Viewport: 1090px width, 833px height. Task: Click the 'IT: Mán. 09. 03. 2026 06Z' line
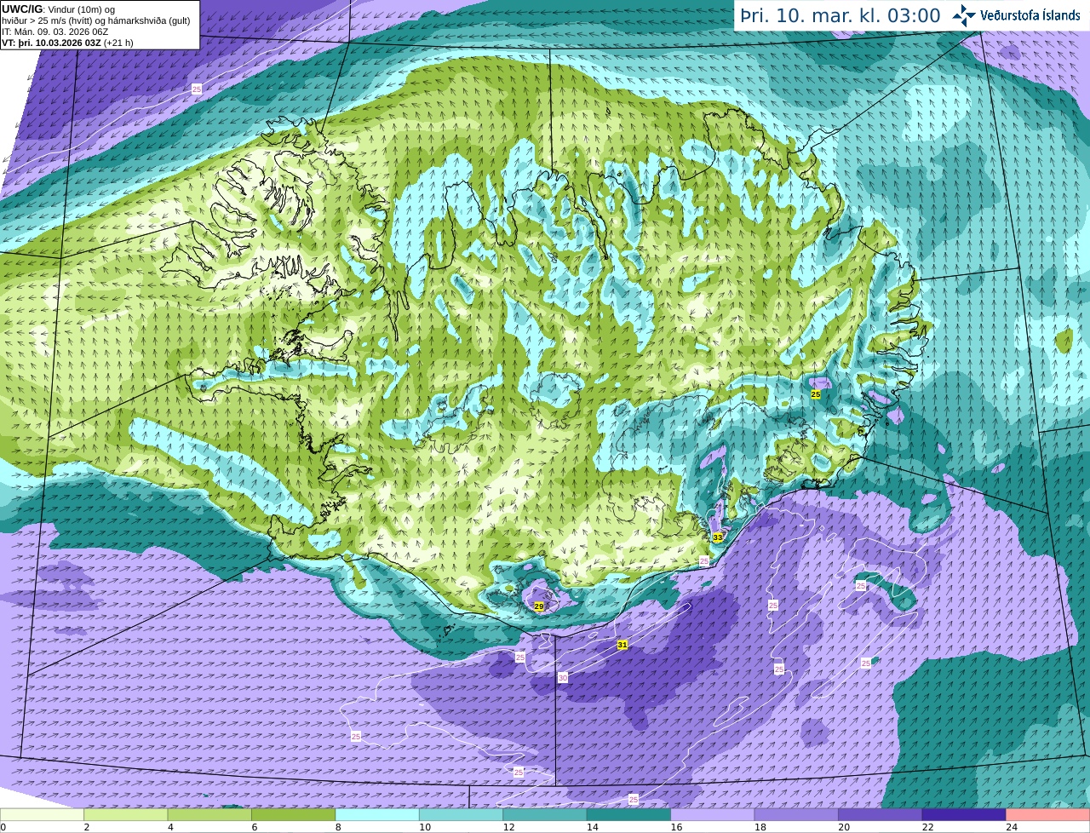click(55, 32)
